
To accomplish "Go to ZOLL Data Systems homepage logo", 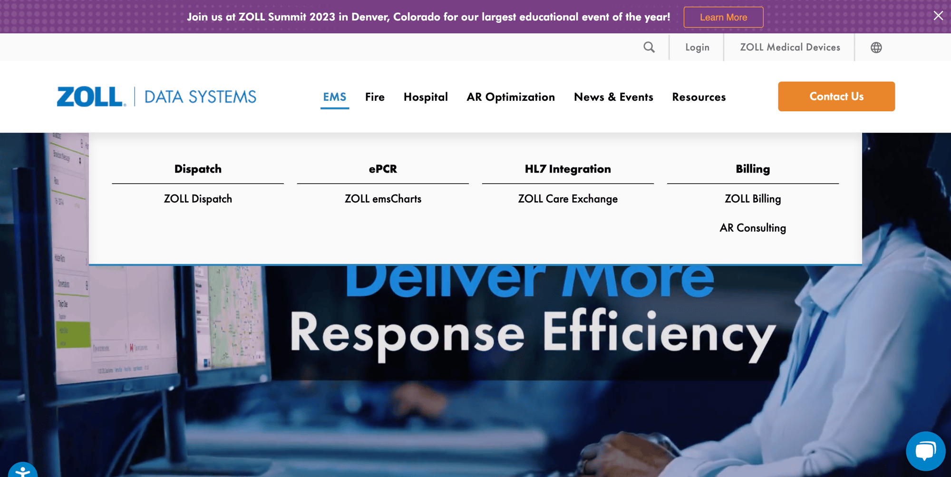I will pyautogui.click(x=156, y=97).
